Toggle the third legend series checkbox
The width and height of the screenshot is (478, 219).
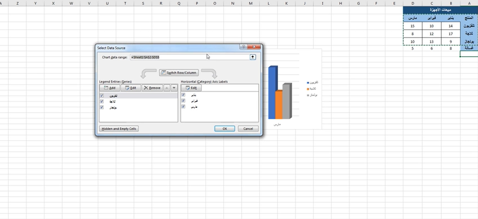pyautogui.click(x=102, y=107)
